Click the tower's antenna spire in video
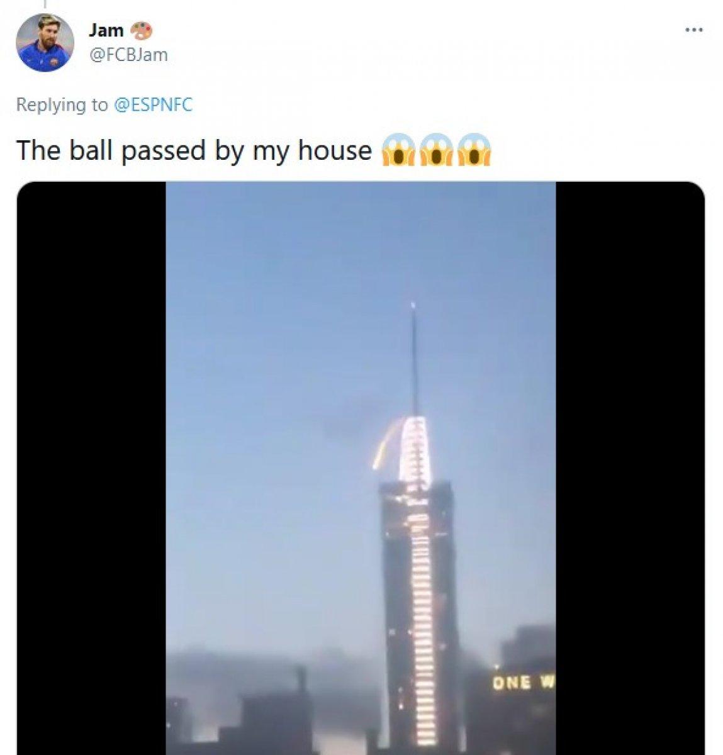 click(x=414, y=359)
